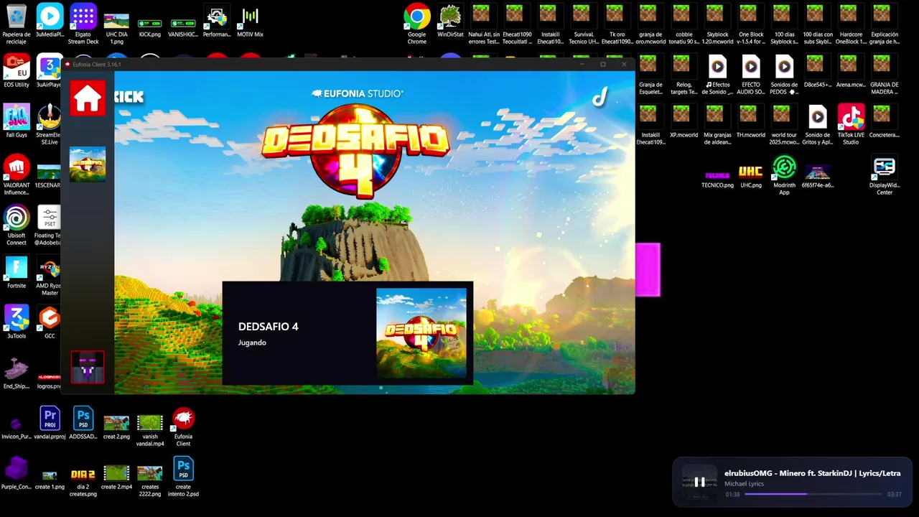Open AMD Ryzen Master desktop shortcut
This screenshot has width=919, height=517.
coord(50,276)
